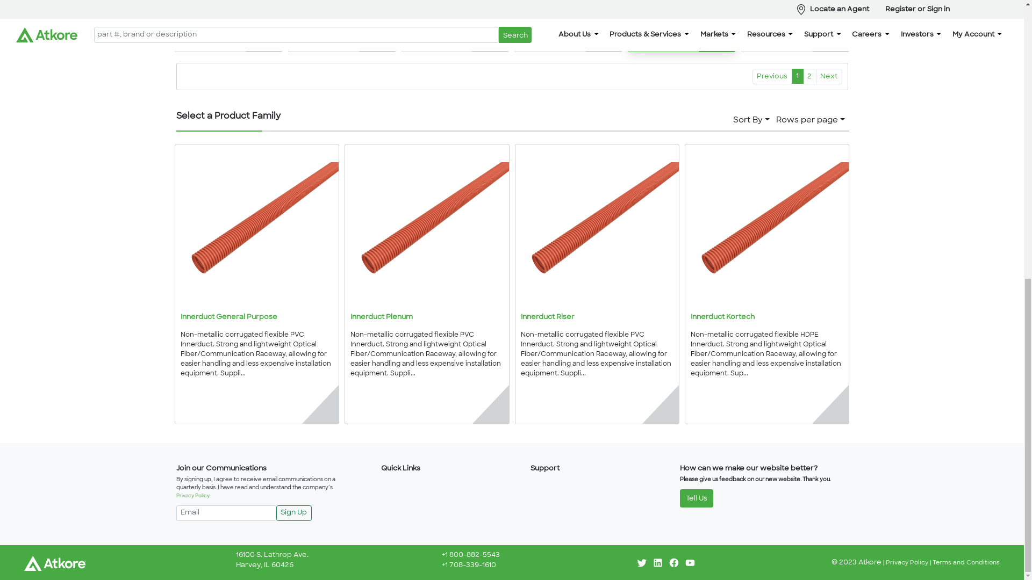Go to Next results page

(x=829, y=76)
